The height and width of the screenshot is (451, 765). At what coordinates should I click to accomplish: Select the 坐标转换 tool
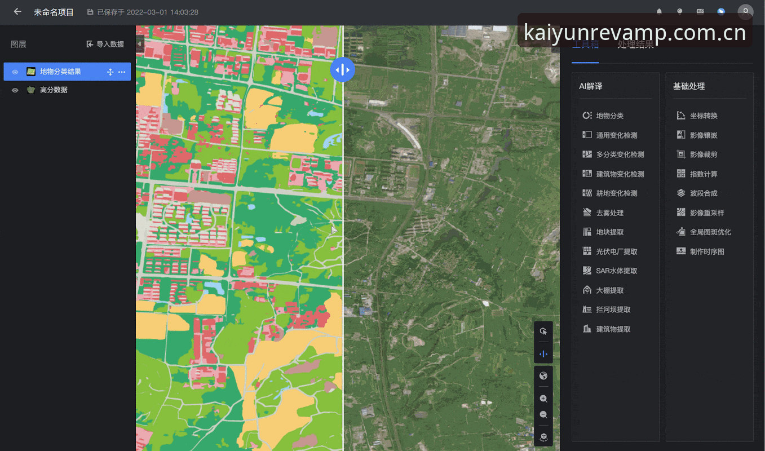696,116
